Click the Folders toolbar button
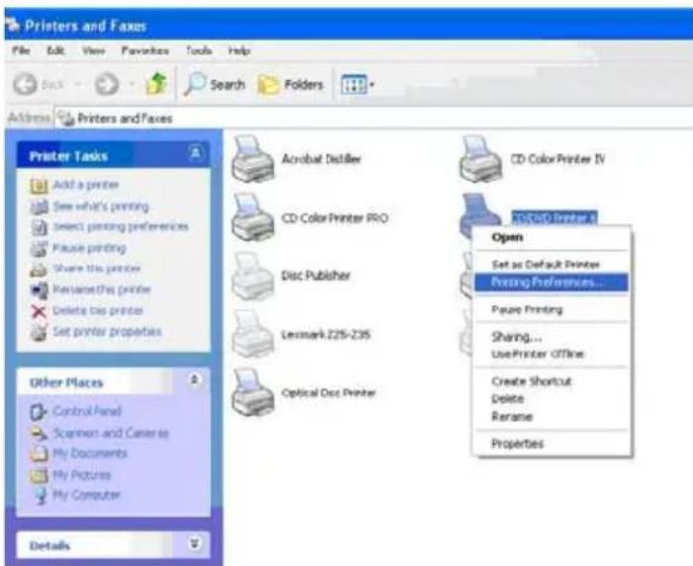This screenshot has width=693, height=566. pyautogui.click(x=291, y=84)
